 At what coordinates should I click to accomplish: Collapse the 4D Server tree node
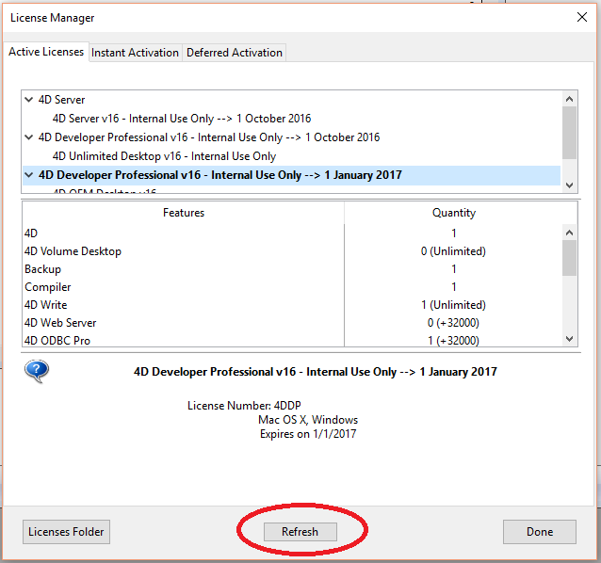tap(29, 99)
